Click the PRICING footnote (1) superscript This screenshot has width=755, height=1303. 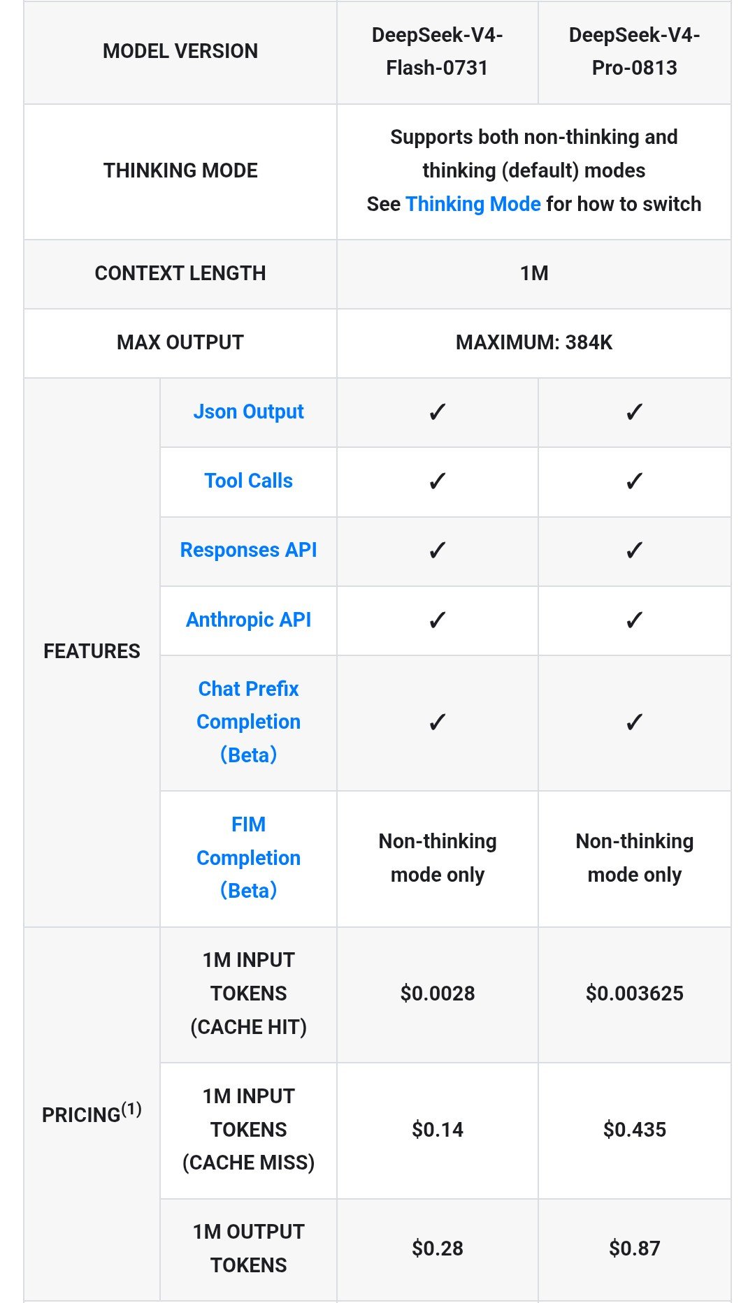[x=131, y=1109]
